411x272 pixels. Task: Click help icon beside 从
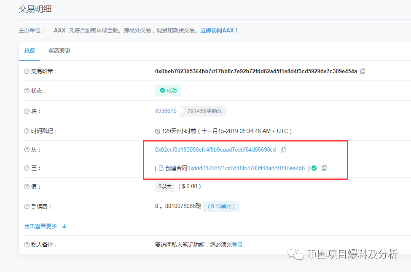(x=27, y=149)
